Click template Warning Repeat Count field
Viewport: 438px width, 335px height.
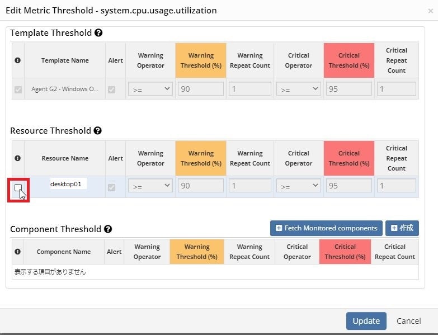coord(250,89)
